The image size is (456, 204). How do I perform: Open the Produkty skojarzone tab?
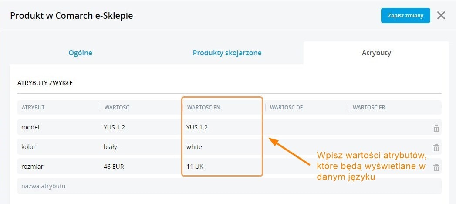pos(227,53)
